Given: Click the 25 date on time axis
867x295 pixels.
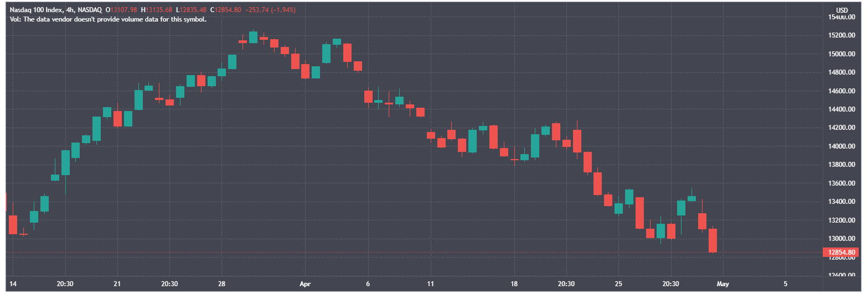Looking at the screenshot, I should [618, 284].
